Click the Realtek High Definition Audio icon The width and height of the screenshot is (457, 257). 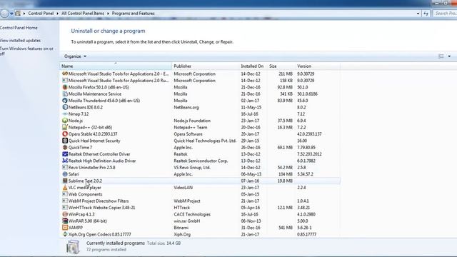[65, 161]
